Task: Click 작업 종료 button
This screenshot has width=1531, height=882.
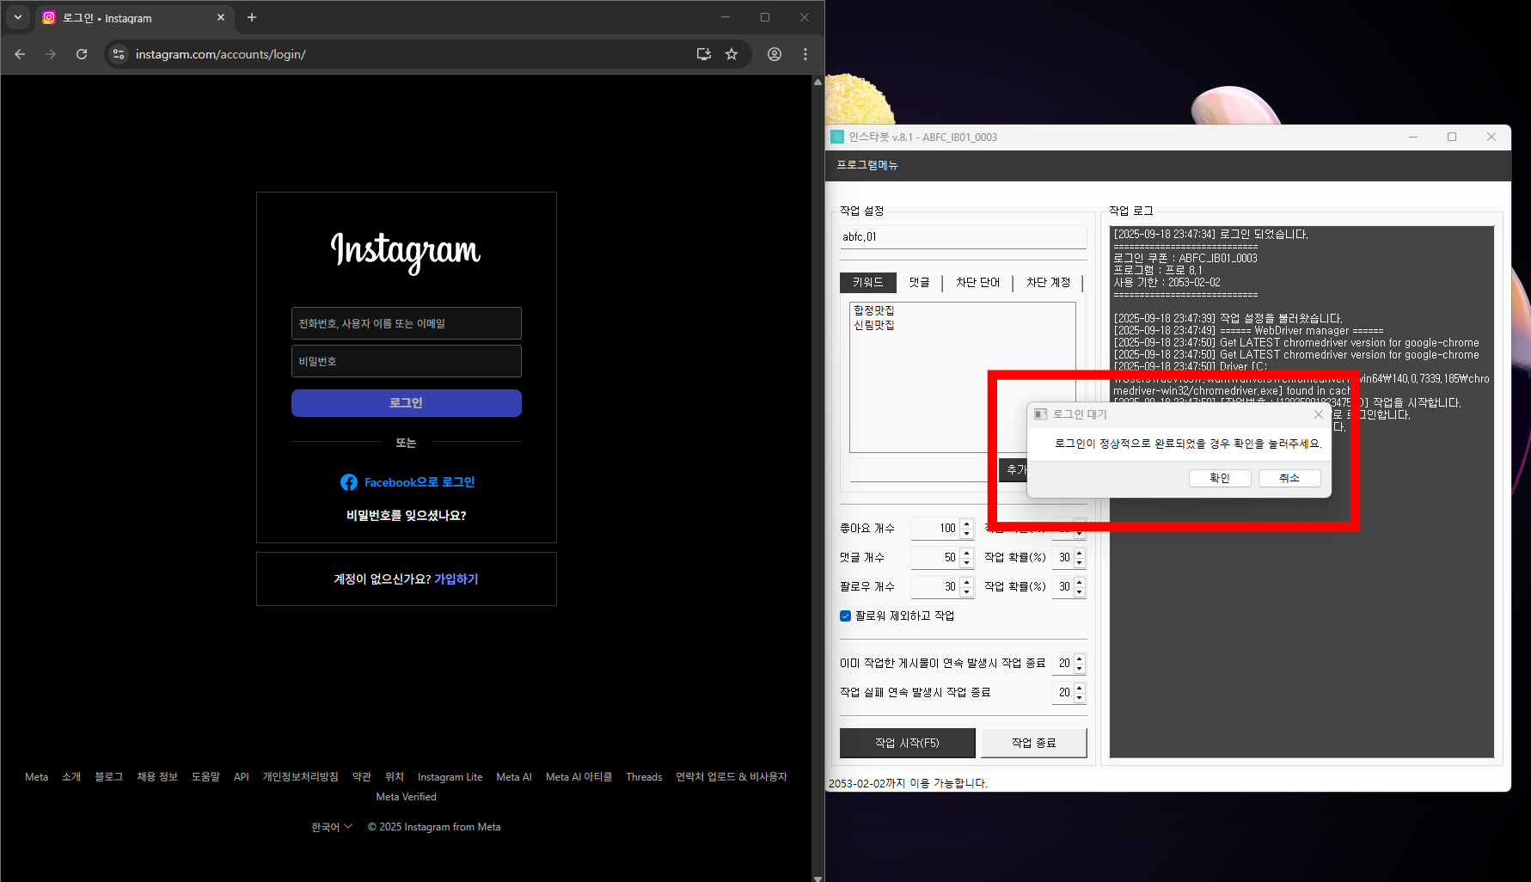Action: tap(1034, 744)
